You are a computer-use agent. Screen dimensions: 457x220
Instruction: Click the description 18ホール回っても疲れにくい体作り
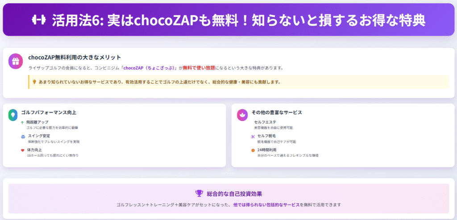53,156
